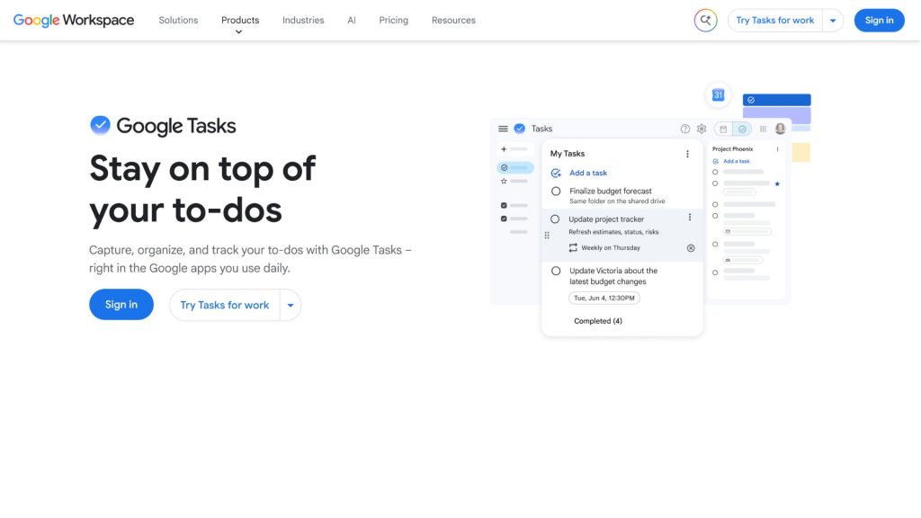This screenshot has height=518, width=921.
Task: Open the Resources menu
Action: (x=453, y=20)
